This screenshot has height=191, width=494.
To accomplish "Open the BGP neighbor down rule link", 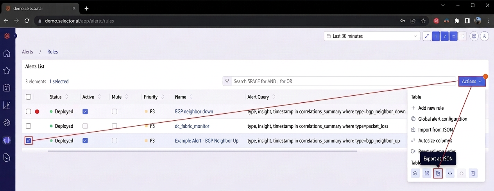I will 194,111.
